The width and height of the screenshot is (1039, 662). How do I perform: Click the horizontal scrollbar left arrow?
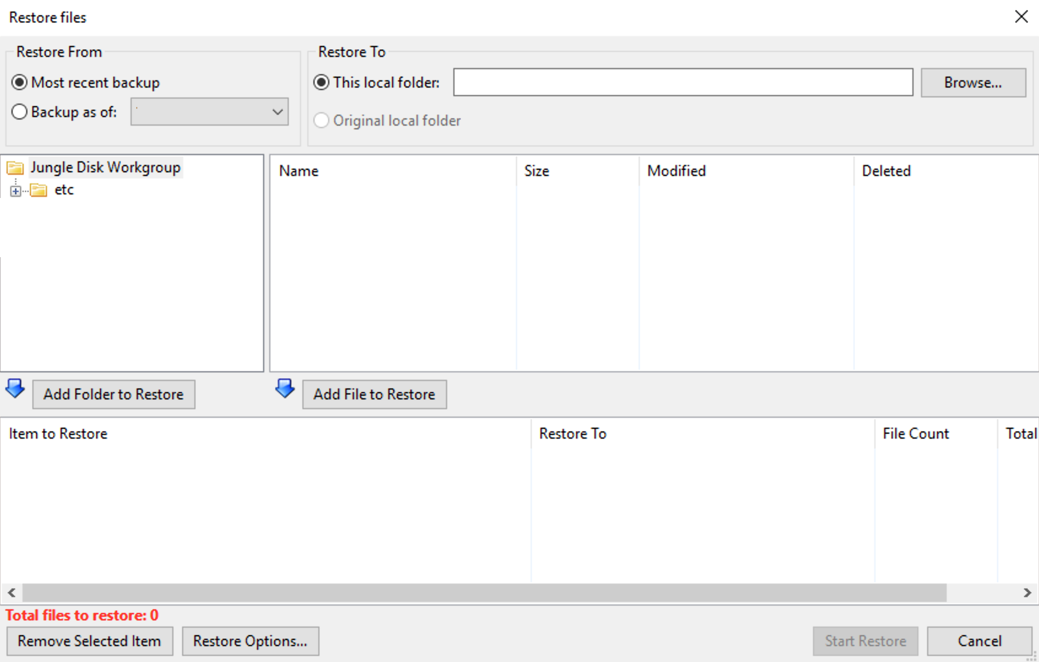tap(12, 593)
